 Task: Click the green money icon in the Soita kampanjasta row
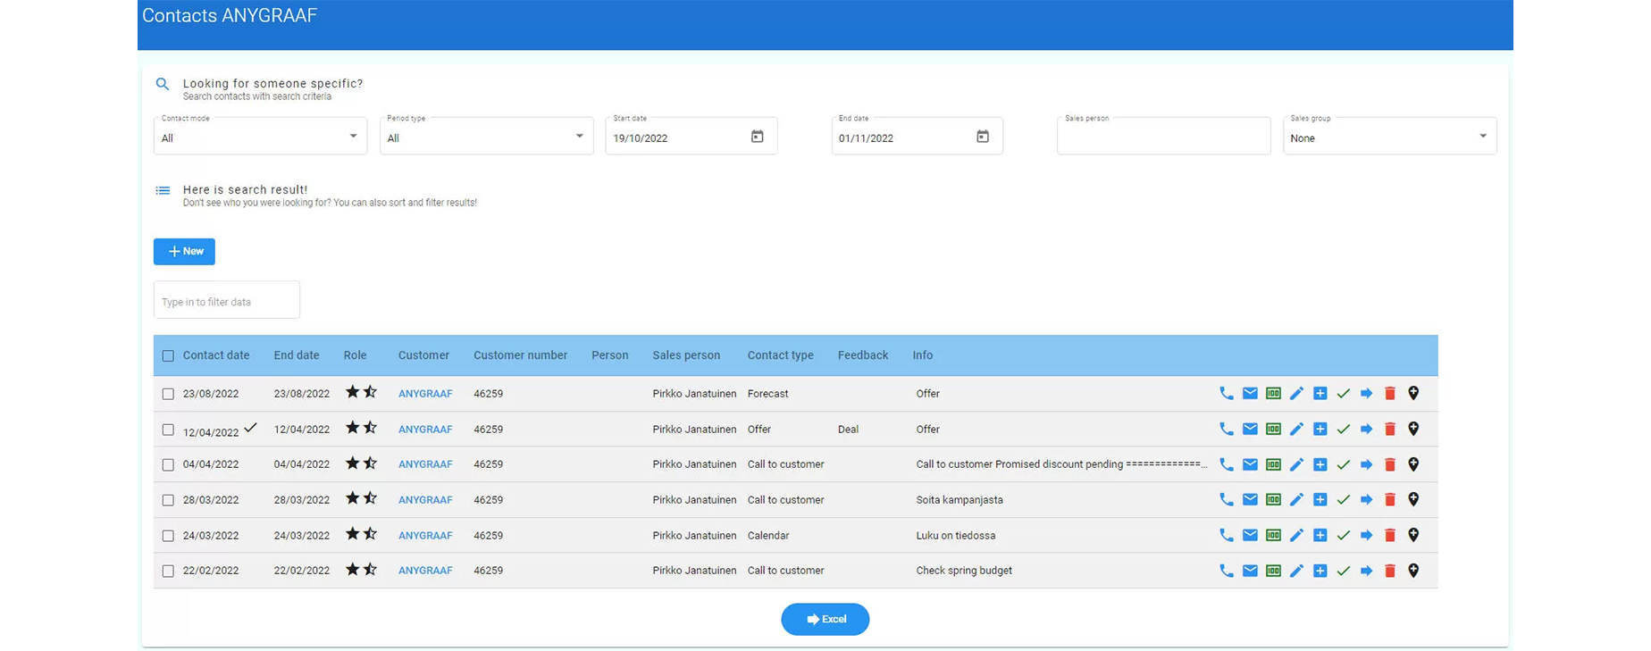tap(1273, 500)
